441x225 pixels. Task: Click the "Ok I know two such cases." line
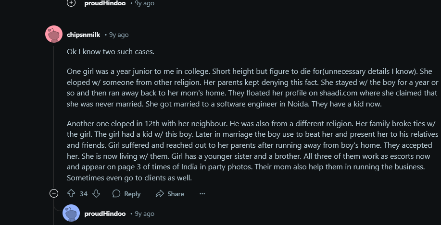111,52
